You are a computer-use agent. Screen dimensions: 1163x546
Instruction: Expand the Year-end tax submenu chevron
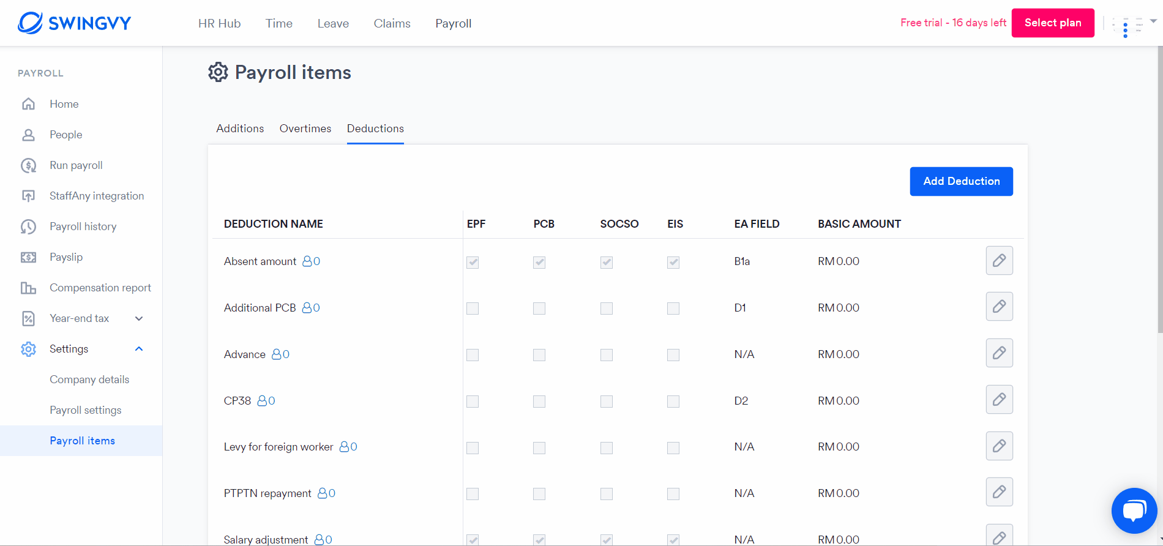tap(139, 318)
